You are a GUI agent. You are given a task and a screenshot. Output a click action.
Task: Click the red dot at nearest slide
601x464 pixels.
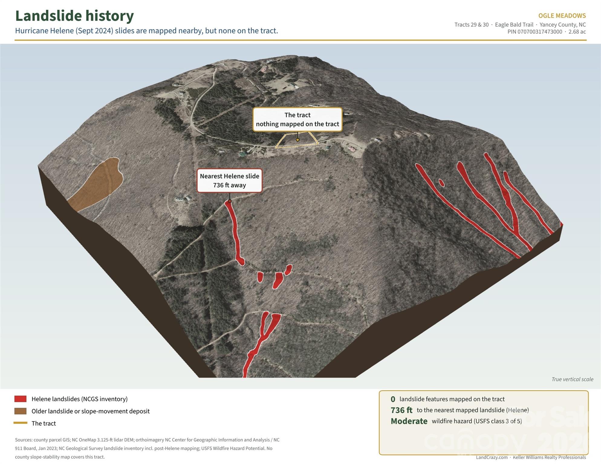coord(230,201)
